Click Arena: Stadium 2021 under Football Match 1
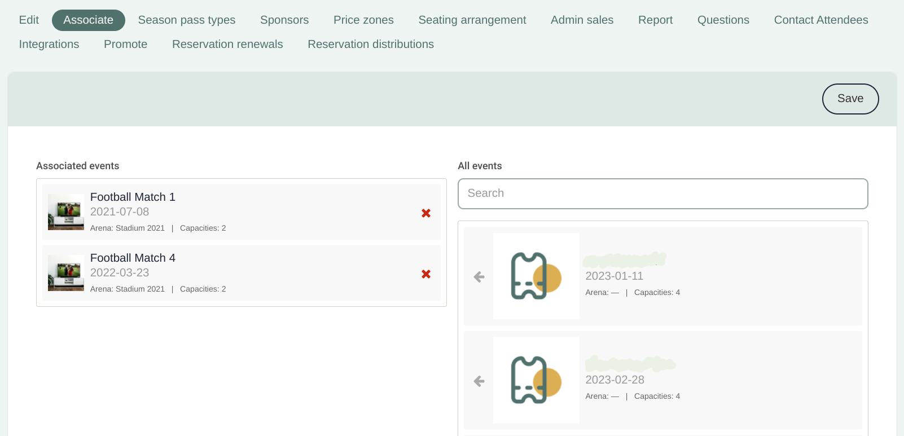This screenshot has width=904, height=436. 128,228
